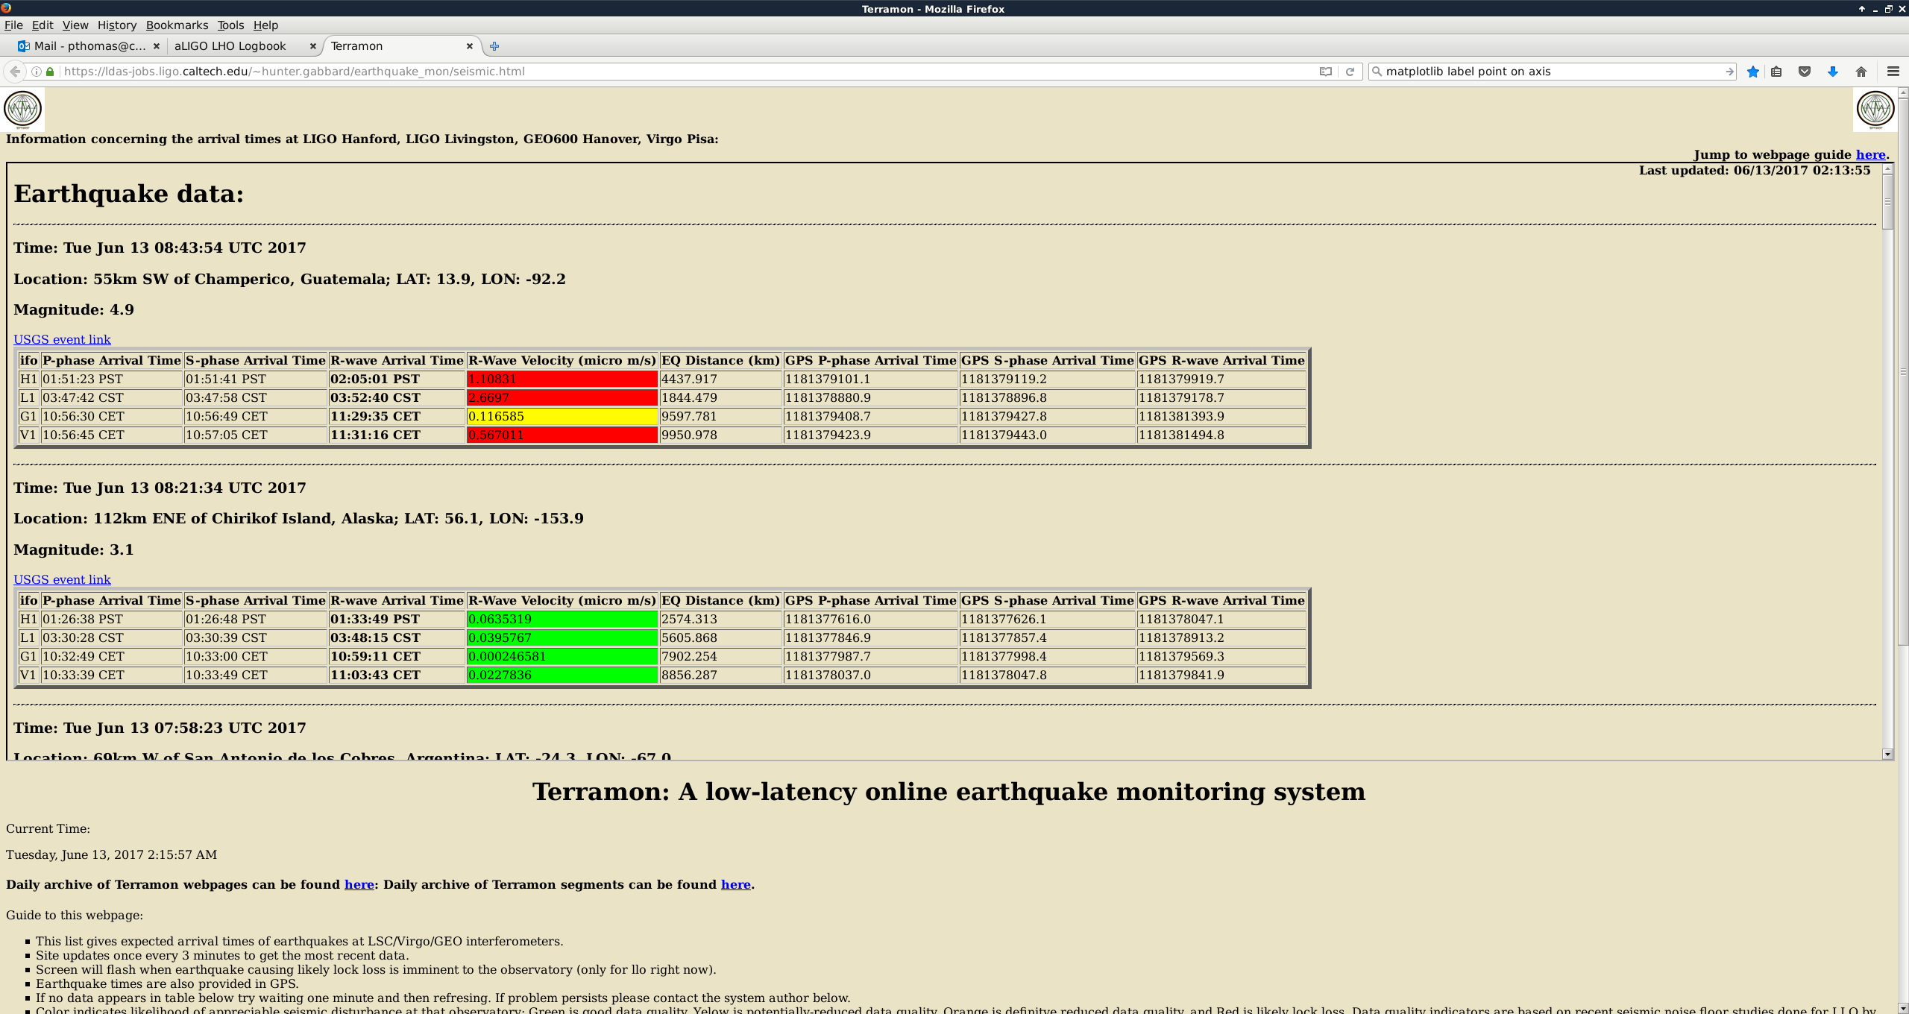Click the red 1.10831 velocity cell
Image resolution: width=1909 pixels, height=1014 pixels.
562,379
